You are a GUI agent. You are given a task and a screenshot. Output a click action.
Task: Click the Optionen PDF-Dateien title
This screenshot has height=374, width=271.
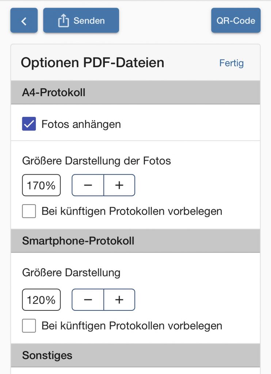[x=92, y=63]
